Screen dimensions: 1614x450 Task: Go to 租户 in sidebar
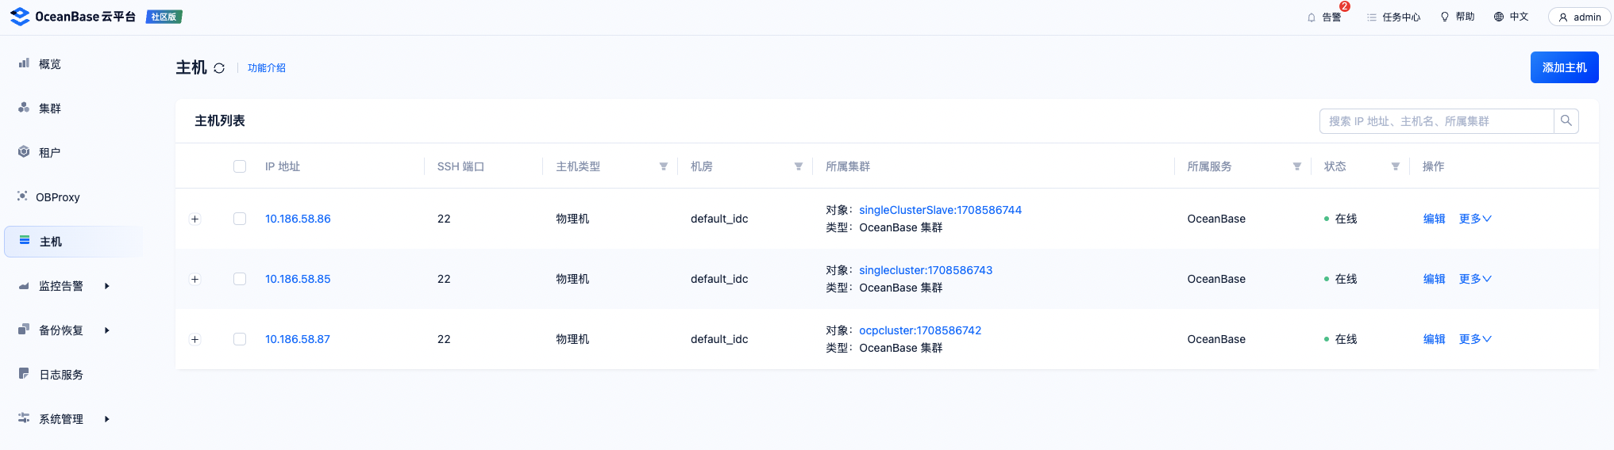tap(50, 153)
